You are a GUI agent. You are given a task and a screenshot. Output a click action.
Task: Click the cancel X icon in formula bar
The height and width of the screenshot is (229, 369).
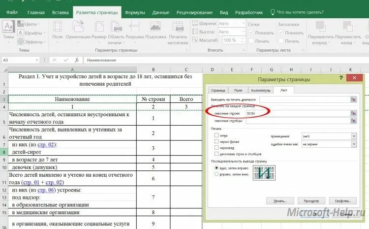55,60
